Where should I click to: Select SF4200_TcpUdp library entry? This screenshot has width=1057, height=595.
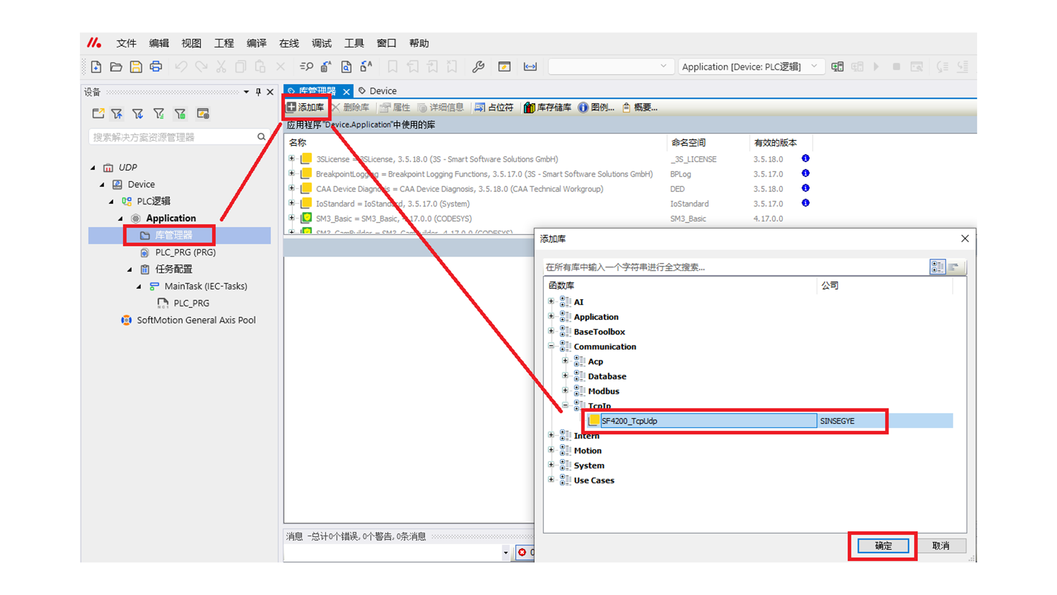click(629, 421)
